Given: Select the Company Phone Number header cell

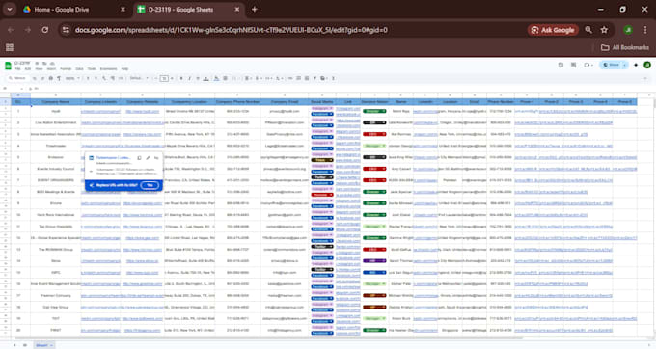Looking at the screenshot, I should [237, 101].
